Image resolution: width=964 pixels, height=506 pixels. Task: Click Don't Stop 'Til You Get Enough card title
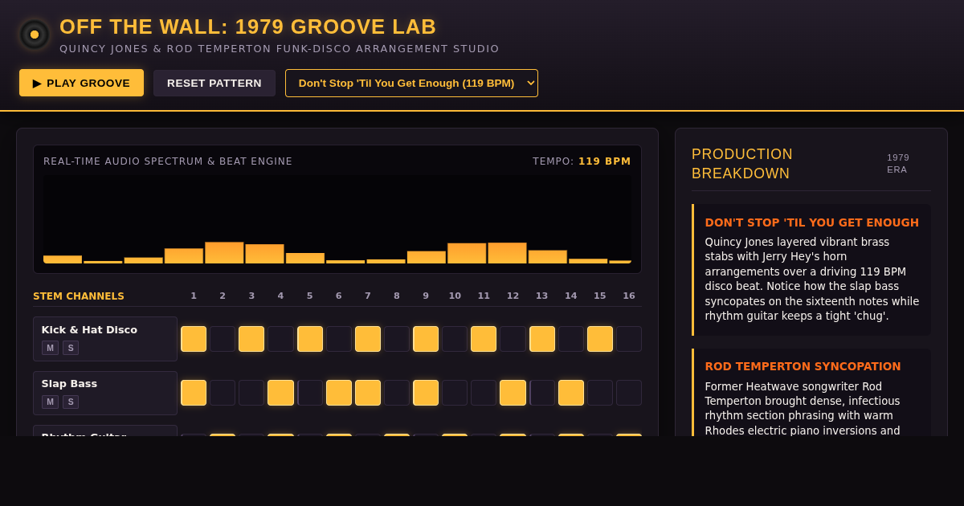pyautogui.click(x=812, y=222)
